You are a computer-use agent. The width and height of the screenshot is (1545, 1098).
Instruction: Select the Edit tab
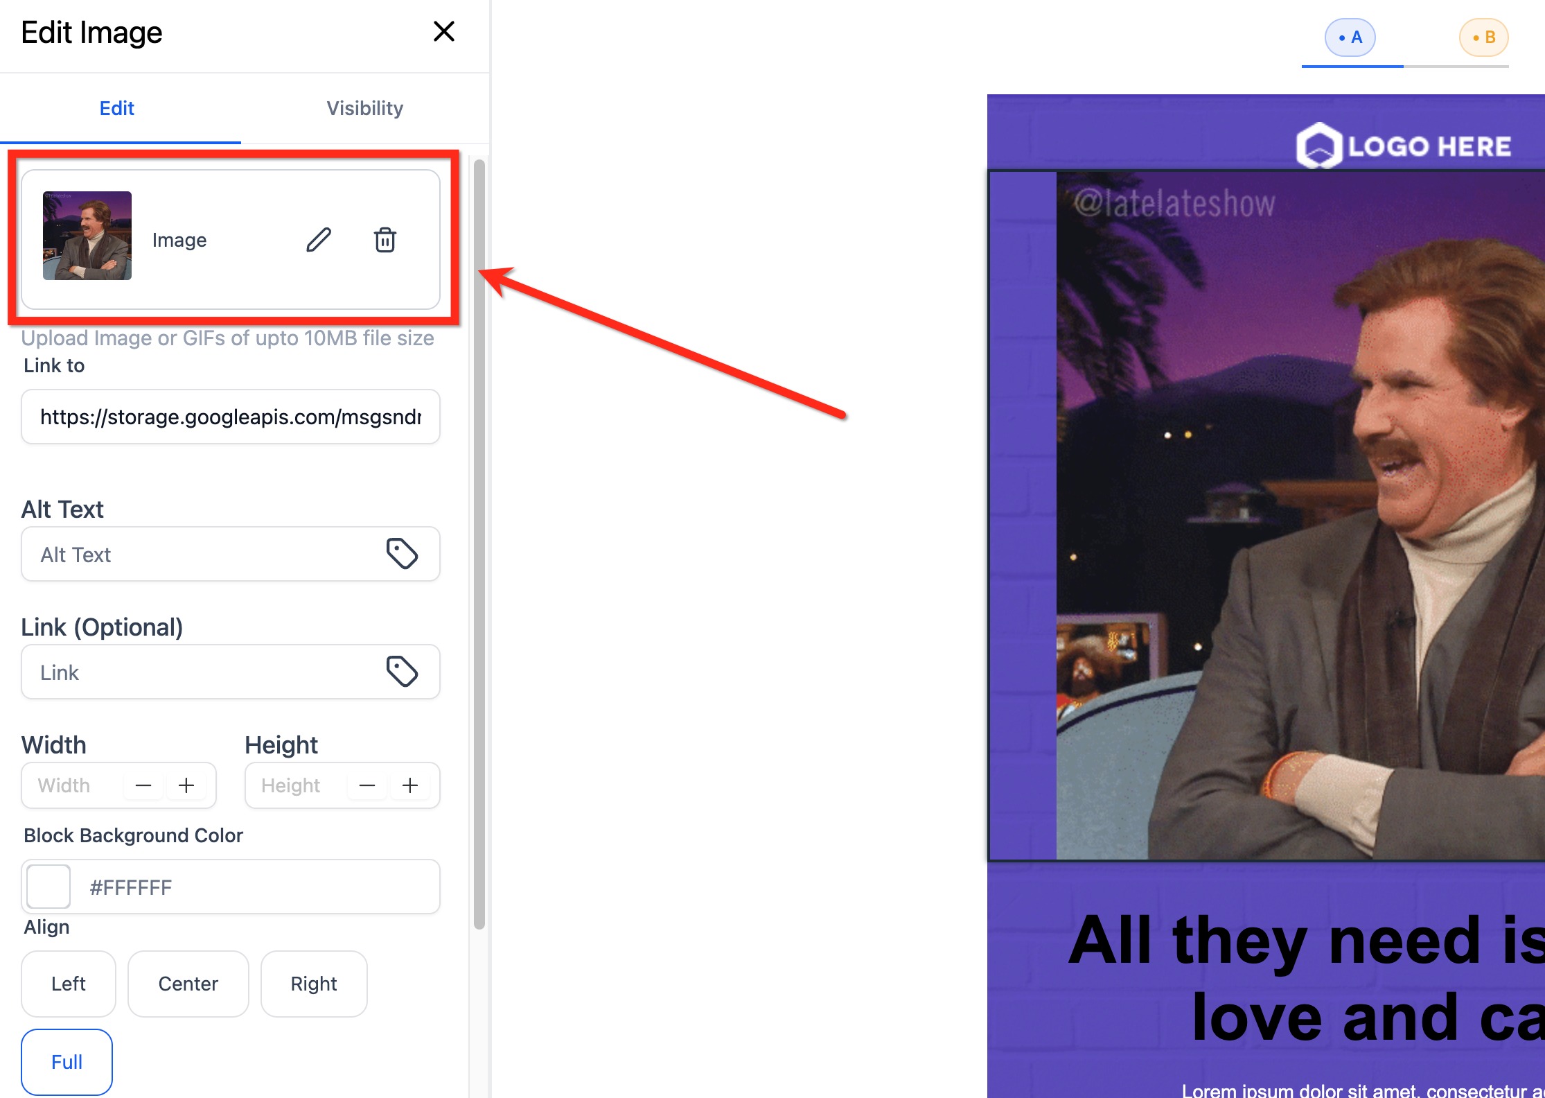116,108
